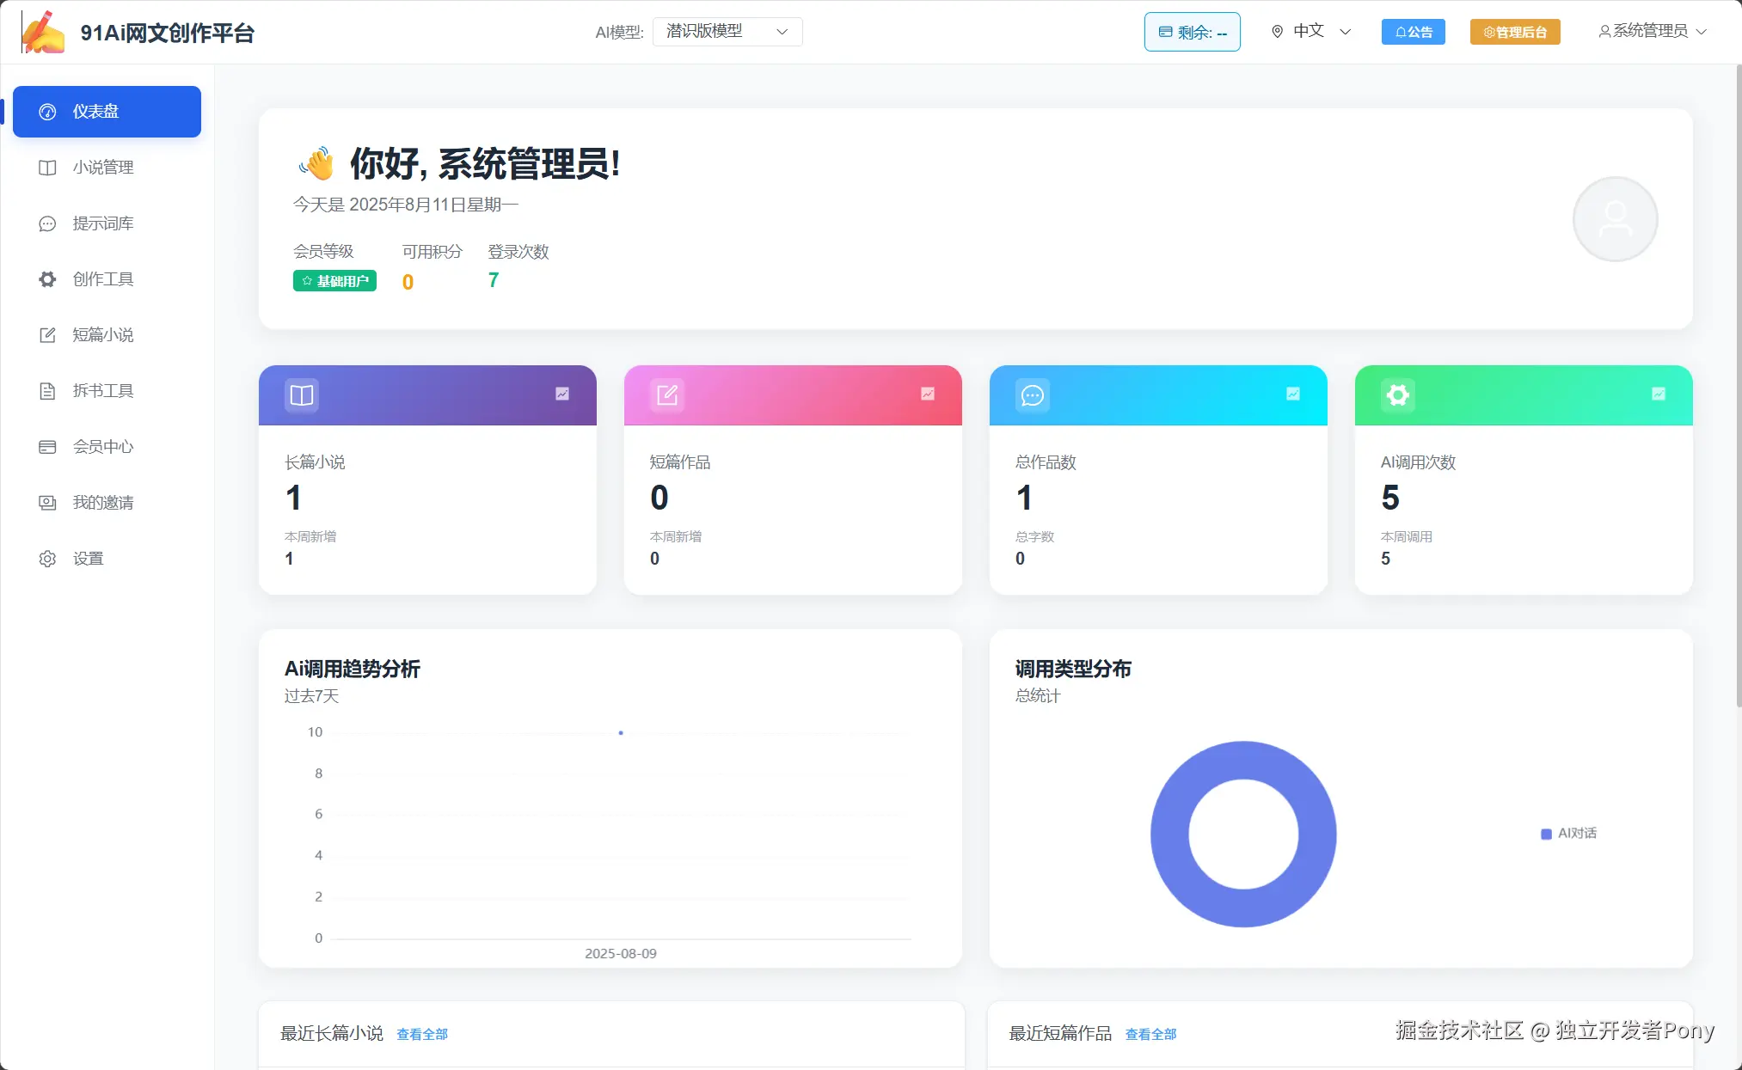Click the user avatar placeholder in welcome card
The image size is (1742, 1070).
(1614, 219)
